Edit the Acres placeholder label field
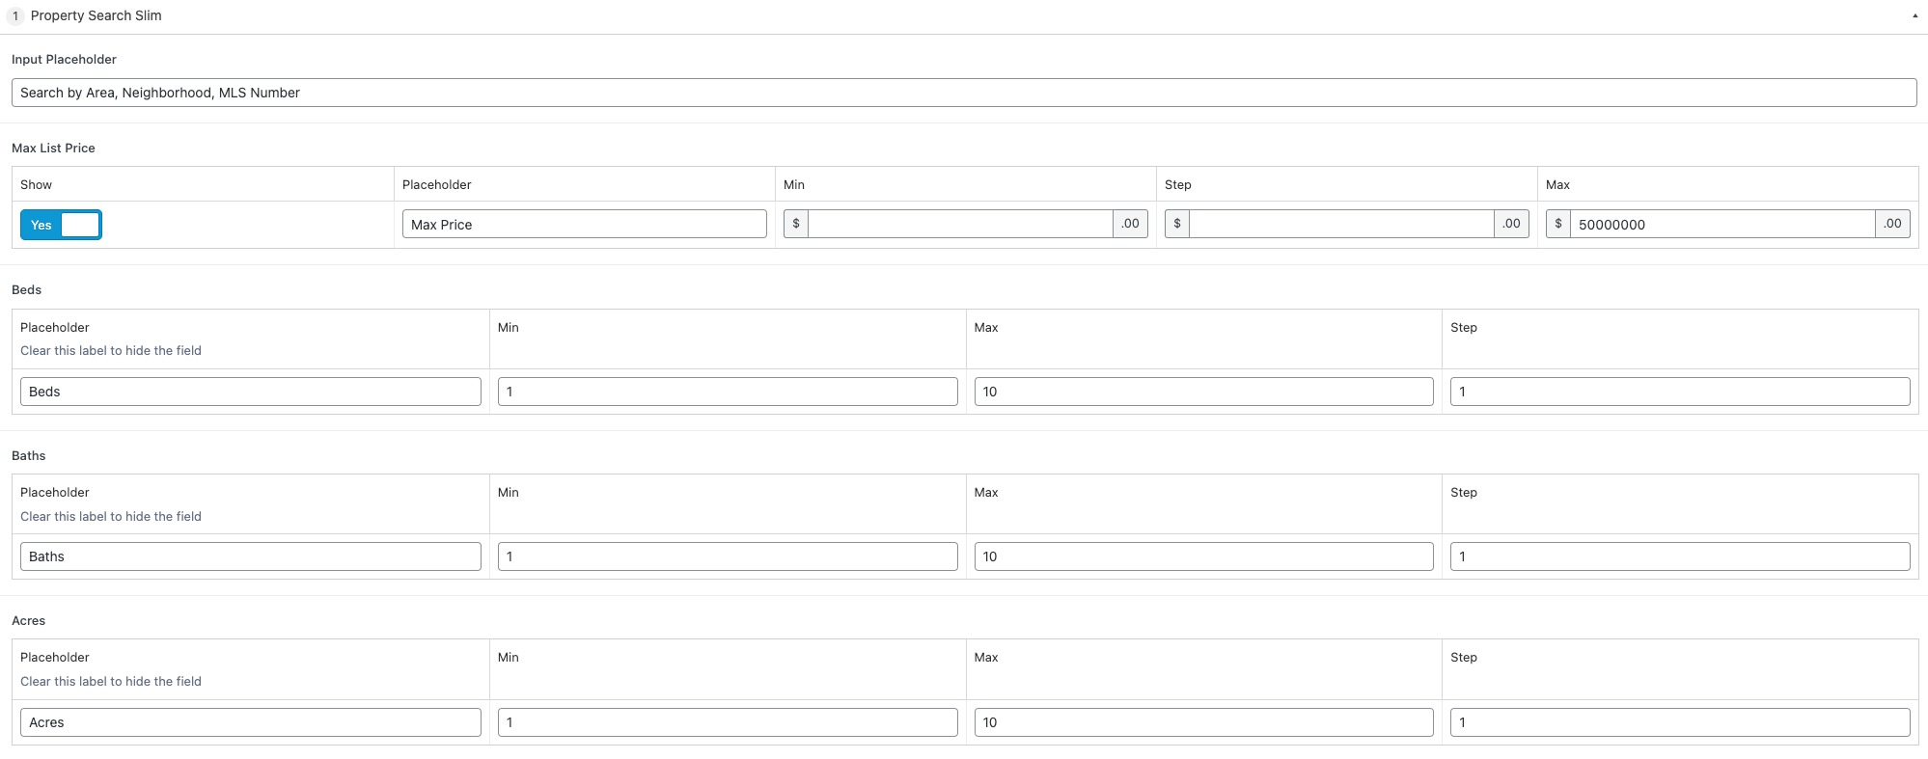The width and height of the screenshot is (1928, 759). [251, 722]
